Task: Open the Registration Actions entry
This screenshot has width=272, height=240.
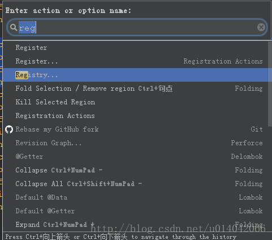Action: [x=135, y=116]
